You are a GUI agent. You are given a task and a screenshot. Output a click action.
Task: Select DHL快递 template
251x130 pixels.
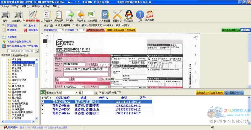pos(16,89)
